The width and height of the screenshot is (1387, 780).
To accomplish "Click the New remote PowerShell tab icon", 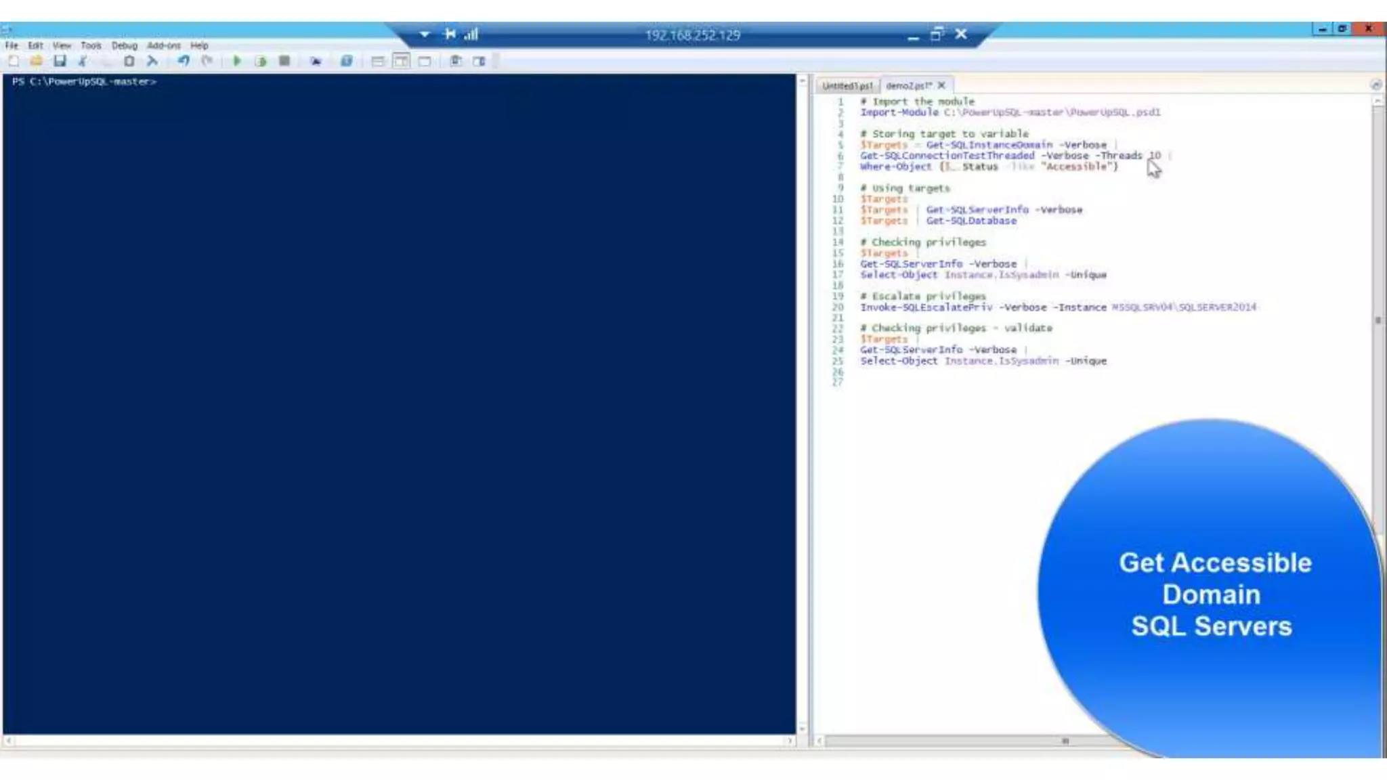I will pyautogui.click(x=316, y=62).
